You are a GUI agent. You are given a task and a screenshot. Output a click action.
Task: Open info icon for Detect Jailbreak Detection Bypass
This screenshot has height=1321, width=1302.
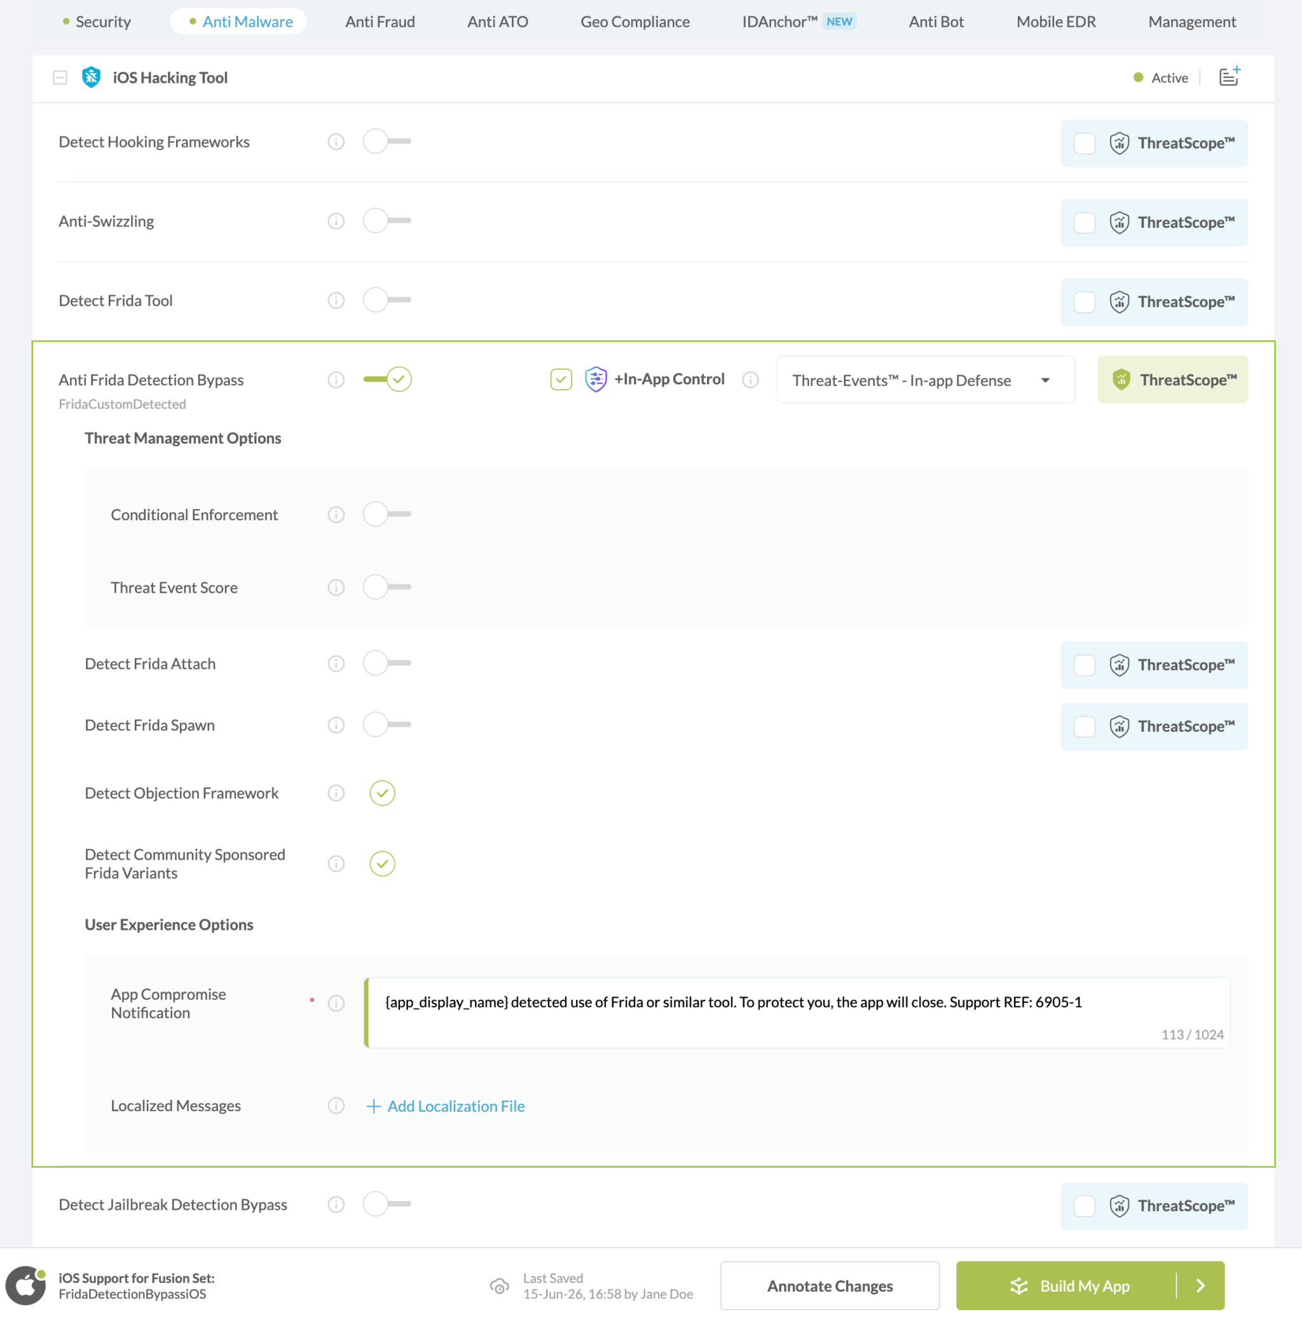(336, 1204)
